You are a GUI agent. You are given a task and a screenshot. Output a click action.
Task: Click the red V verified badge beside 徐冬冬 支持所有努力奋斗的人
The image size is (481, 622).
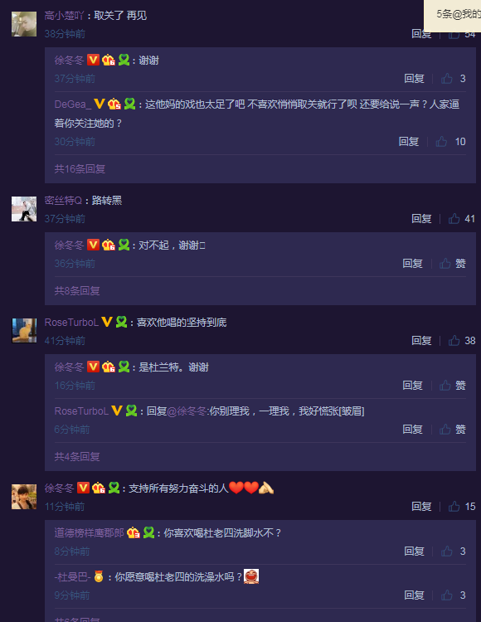tap(83, 488)
